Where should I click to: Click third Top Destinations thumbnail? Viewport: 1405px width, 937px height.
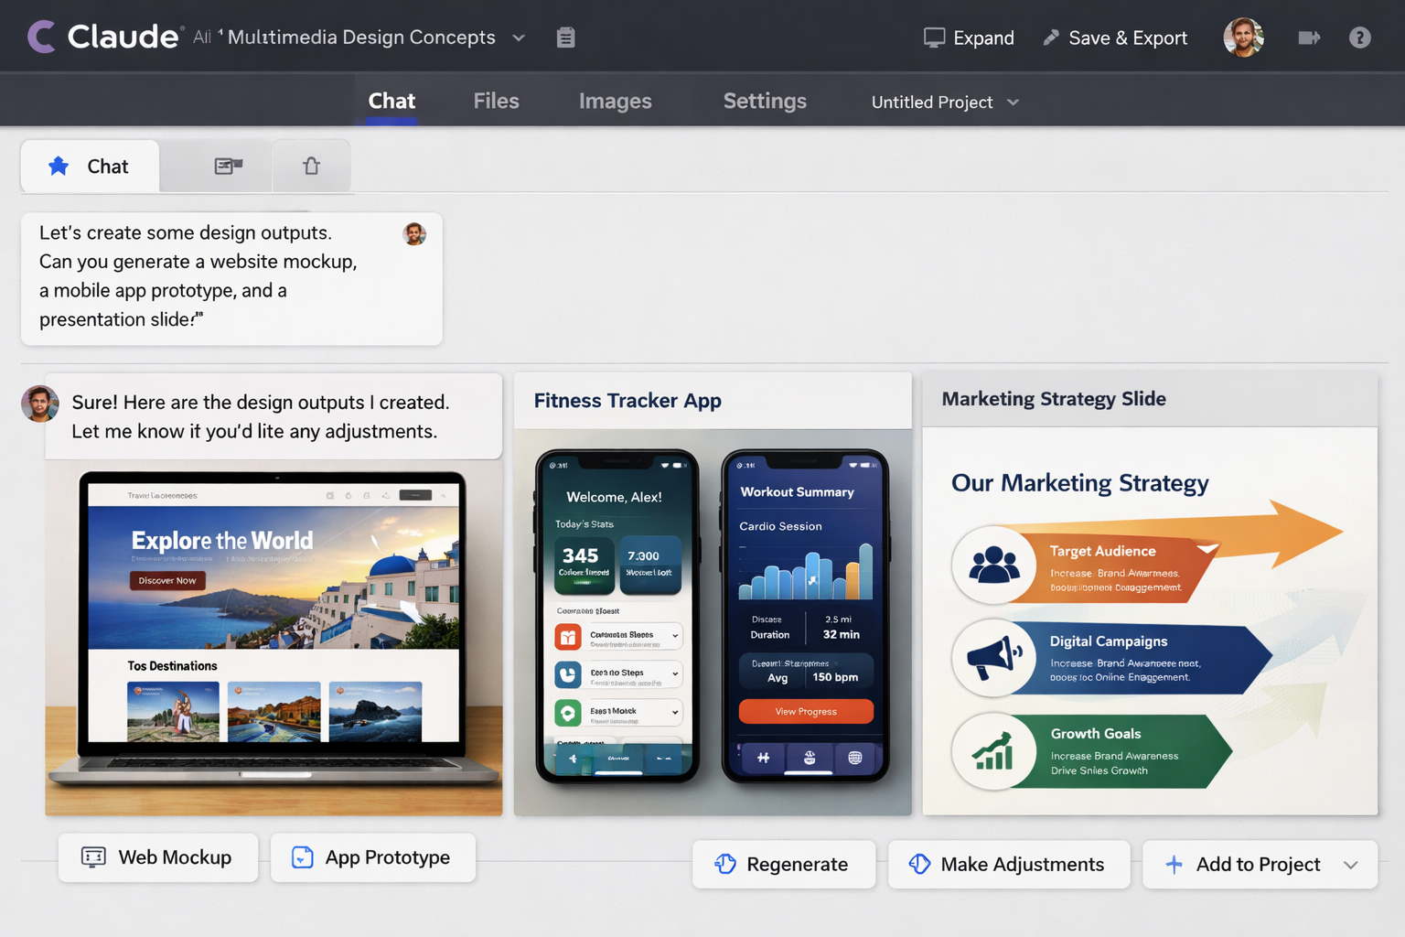coord(375,711)
